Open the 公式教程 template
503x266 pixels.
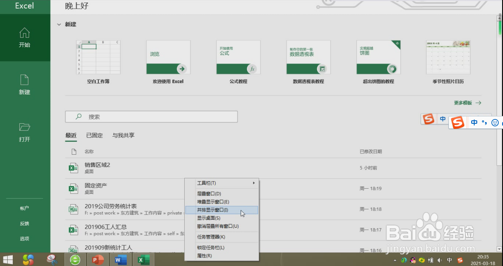pyautogui.click(x=238, y=62)
